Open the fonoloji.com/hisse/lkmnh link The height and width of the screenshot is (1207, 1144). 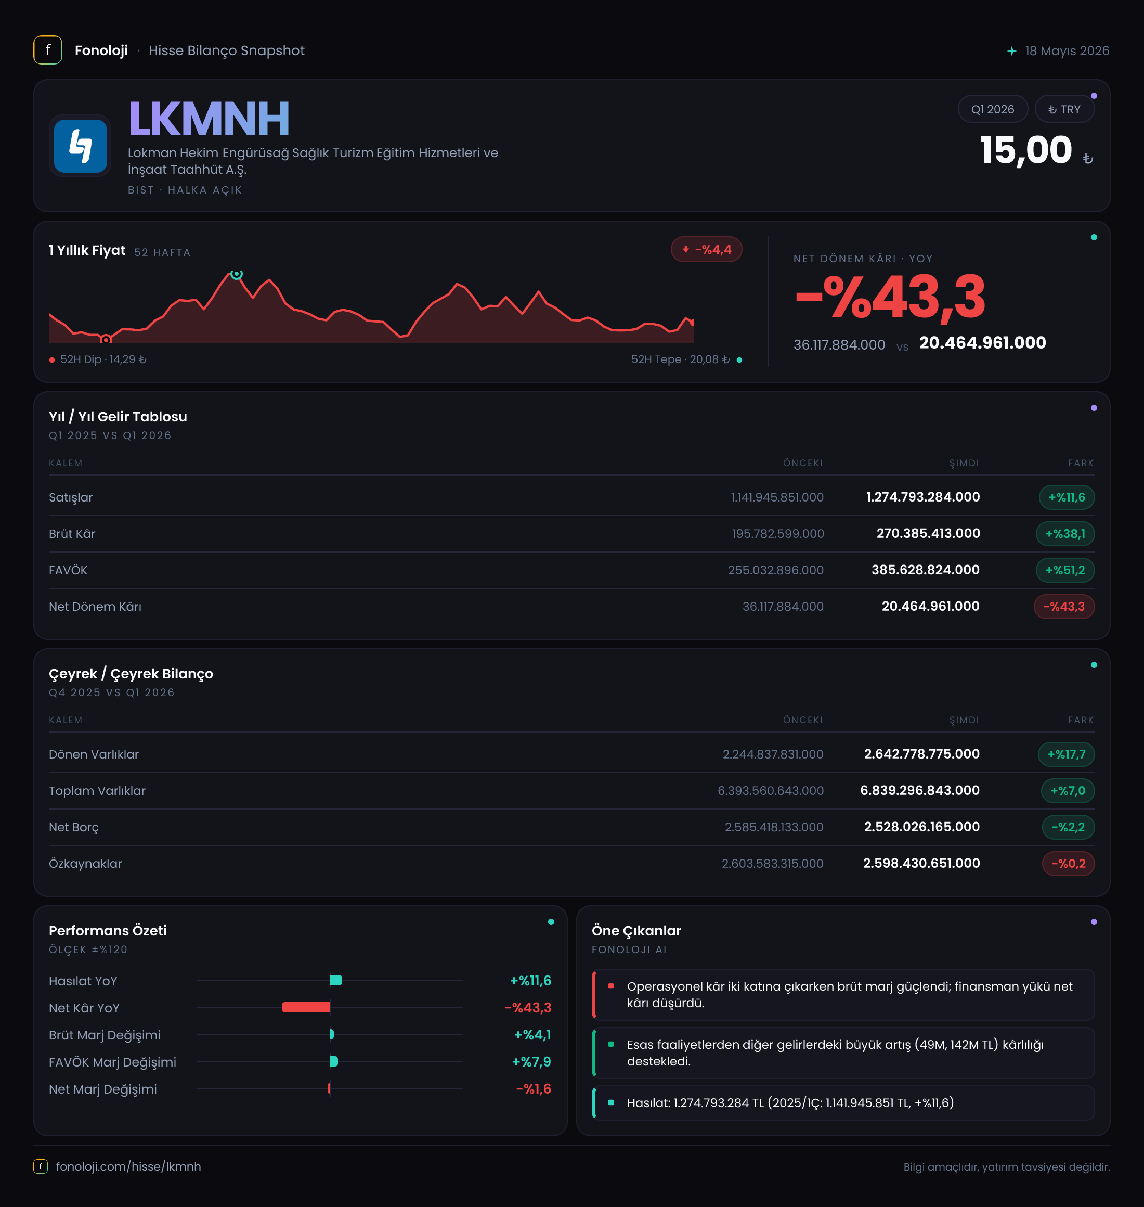point(128,1166)
